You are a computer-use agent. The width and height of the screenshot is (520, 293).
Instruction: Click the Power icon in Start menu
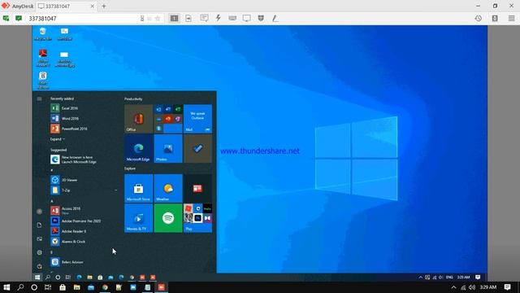click(39, 266)
